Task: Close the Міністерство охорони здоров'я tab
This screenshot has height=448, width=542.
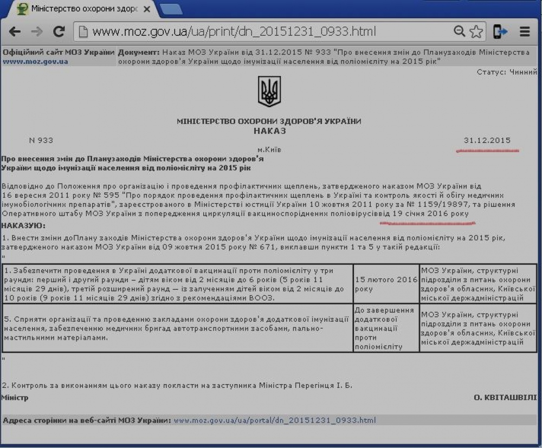Action: [147, 9]
